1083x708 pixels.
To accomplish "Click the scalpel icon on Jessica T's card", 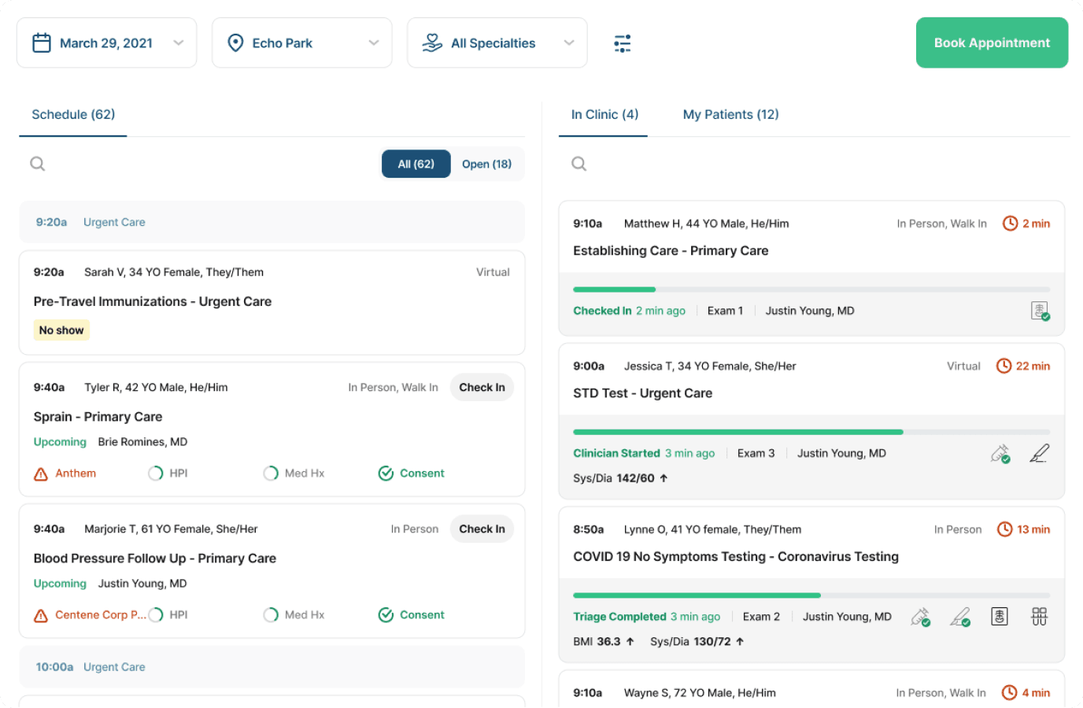I will click(x=1039, y=454).
